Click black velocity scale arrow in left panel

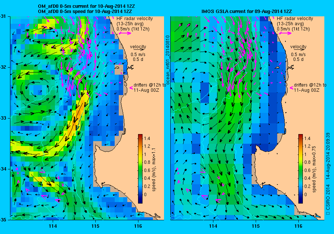pyautogui.click(x=138, y=50)
